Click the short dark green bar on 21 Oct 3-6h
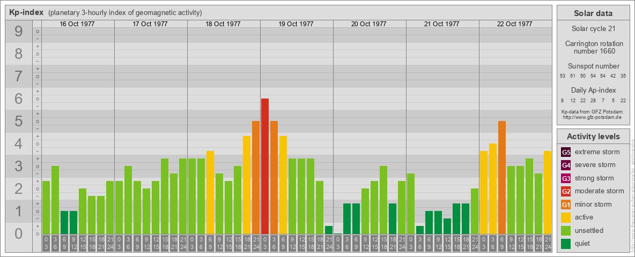The height and width of the screenshot is (257, 635). tap(420, 230)
